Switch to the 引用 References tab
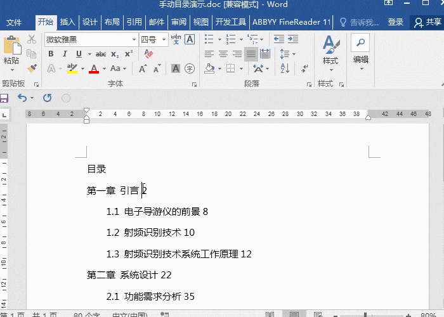 coord(134,22)
